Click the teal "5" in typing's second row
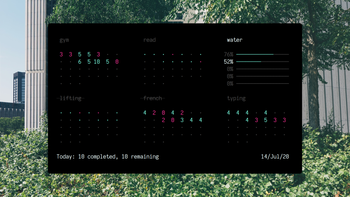This screenshot has height=197, width=350. [x=266, y=120]
